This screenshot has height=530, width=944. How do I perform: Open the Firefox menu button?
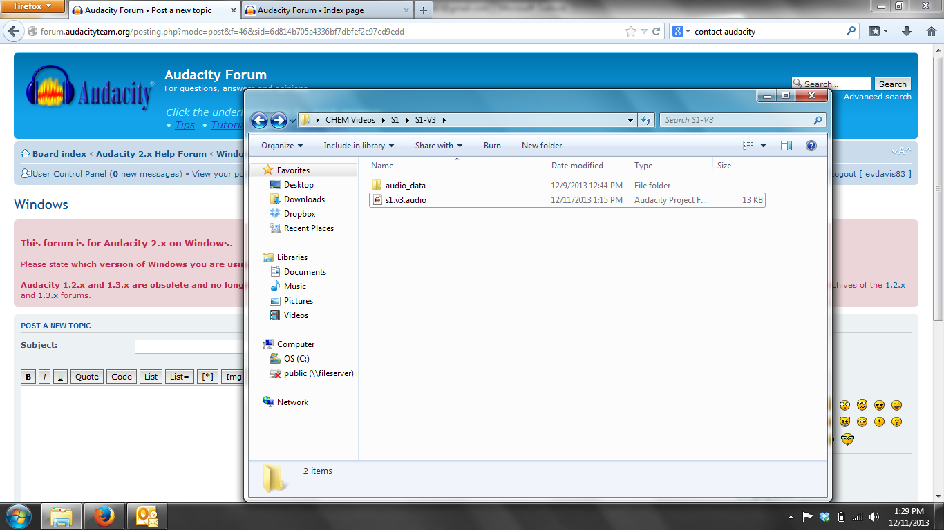(32, 6)
